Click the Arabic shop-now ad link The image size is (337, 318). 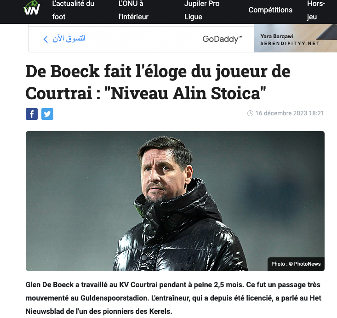click(x=69, y=39)
